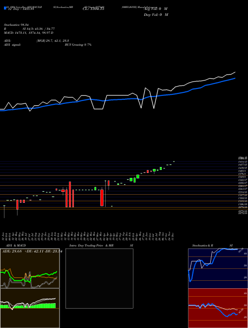Click the 'SI 14/3: 45.56 / 84.77' reading
The width and height of the screenshot is (248, 328).
(39, 29)
